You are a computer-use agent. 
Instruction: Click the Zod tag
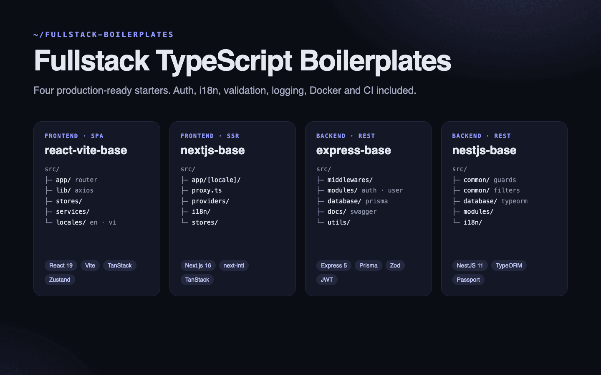click(395, 265)
